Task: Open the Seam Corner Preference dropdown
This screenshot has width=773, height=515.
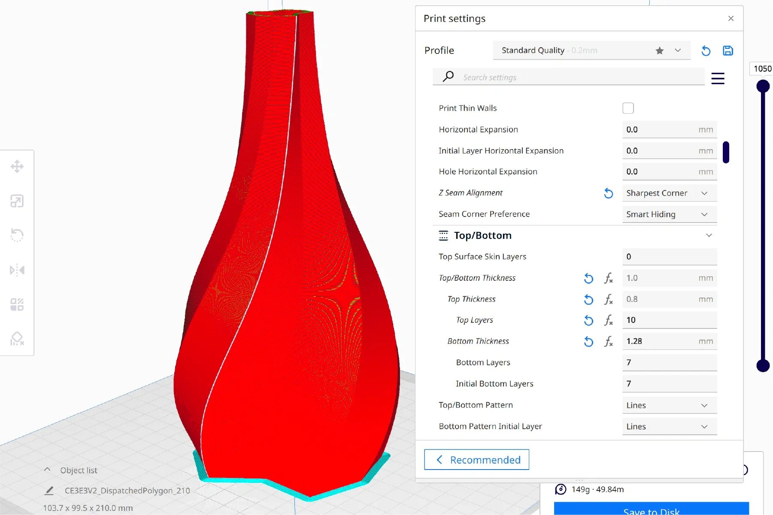Action: (x=669, y=214)
